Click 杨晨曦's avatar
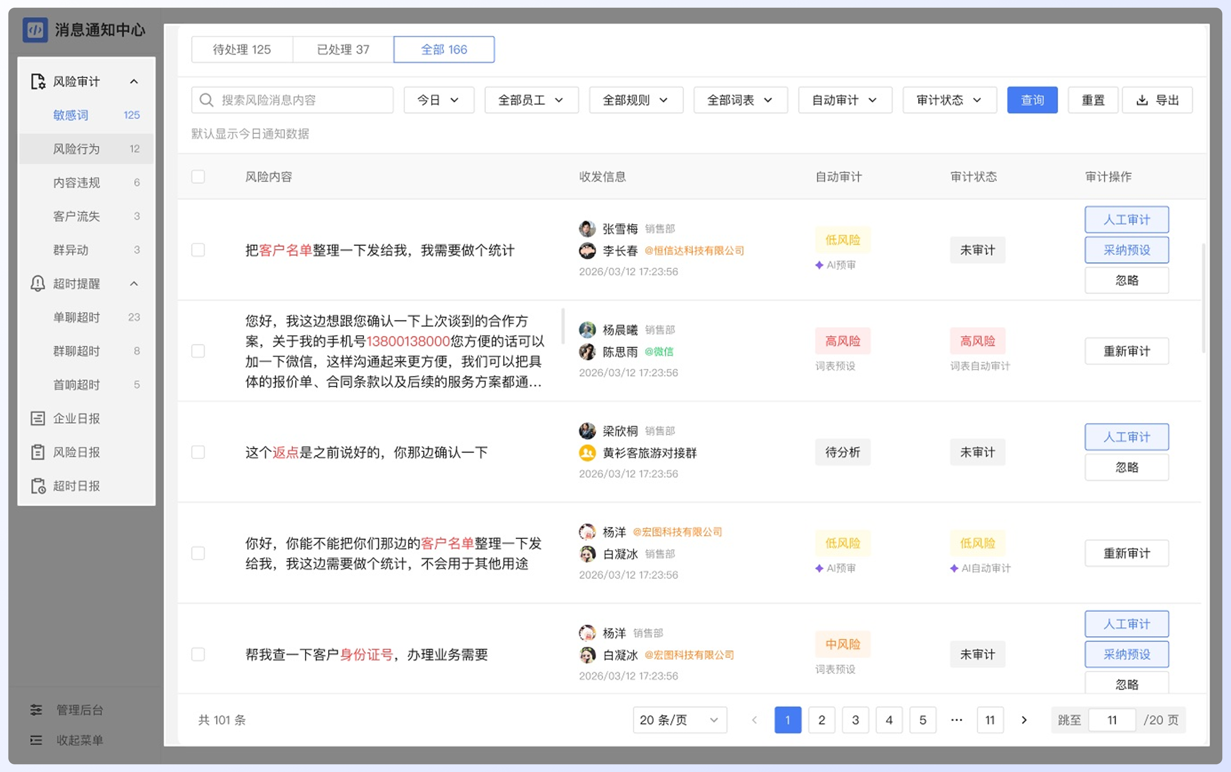Screen dimensions: 1231x772 pos(587,329)
